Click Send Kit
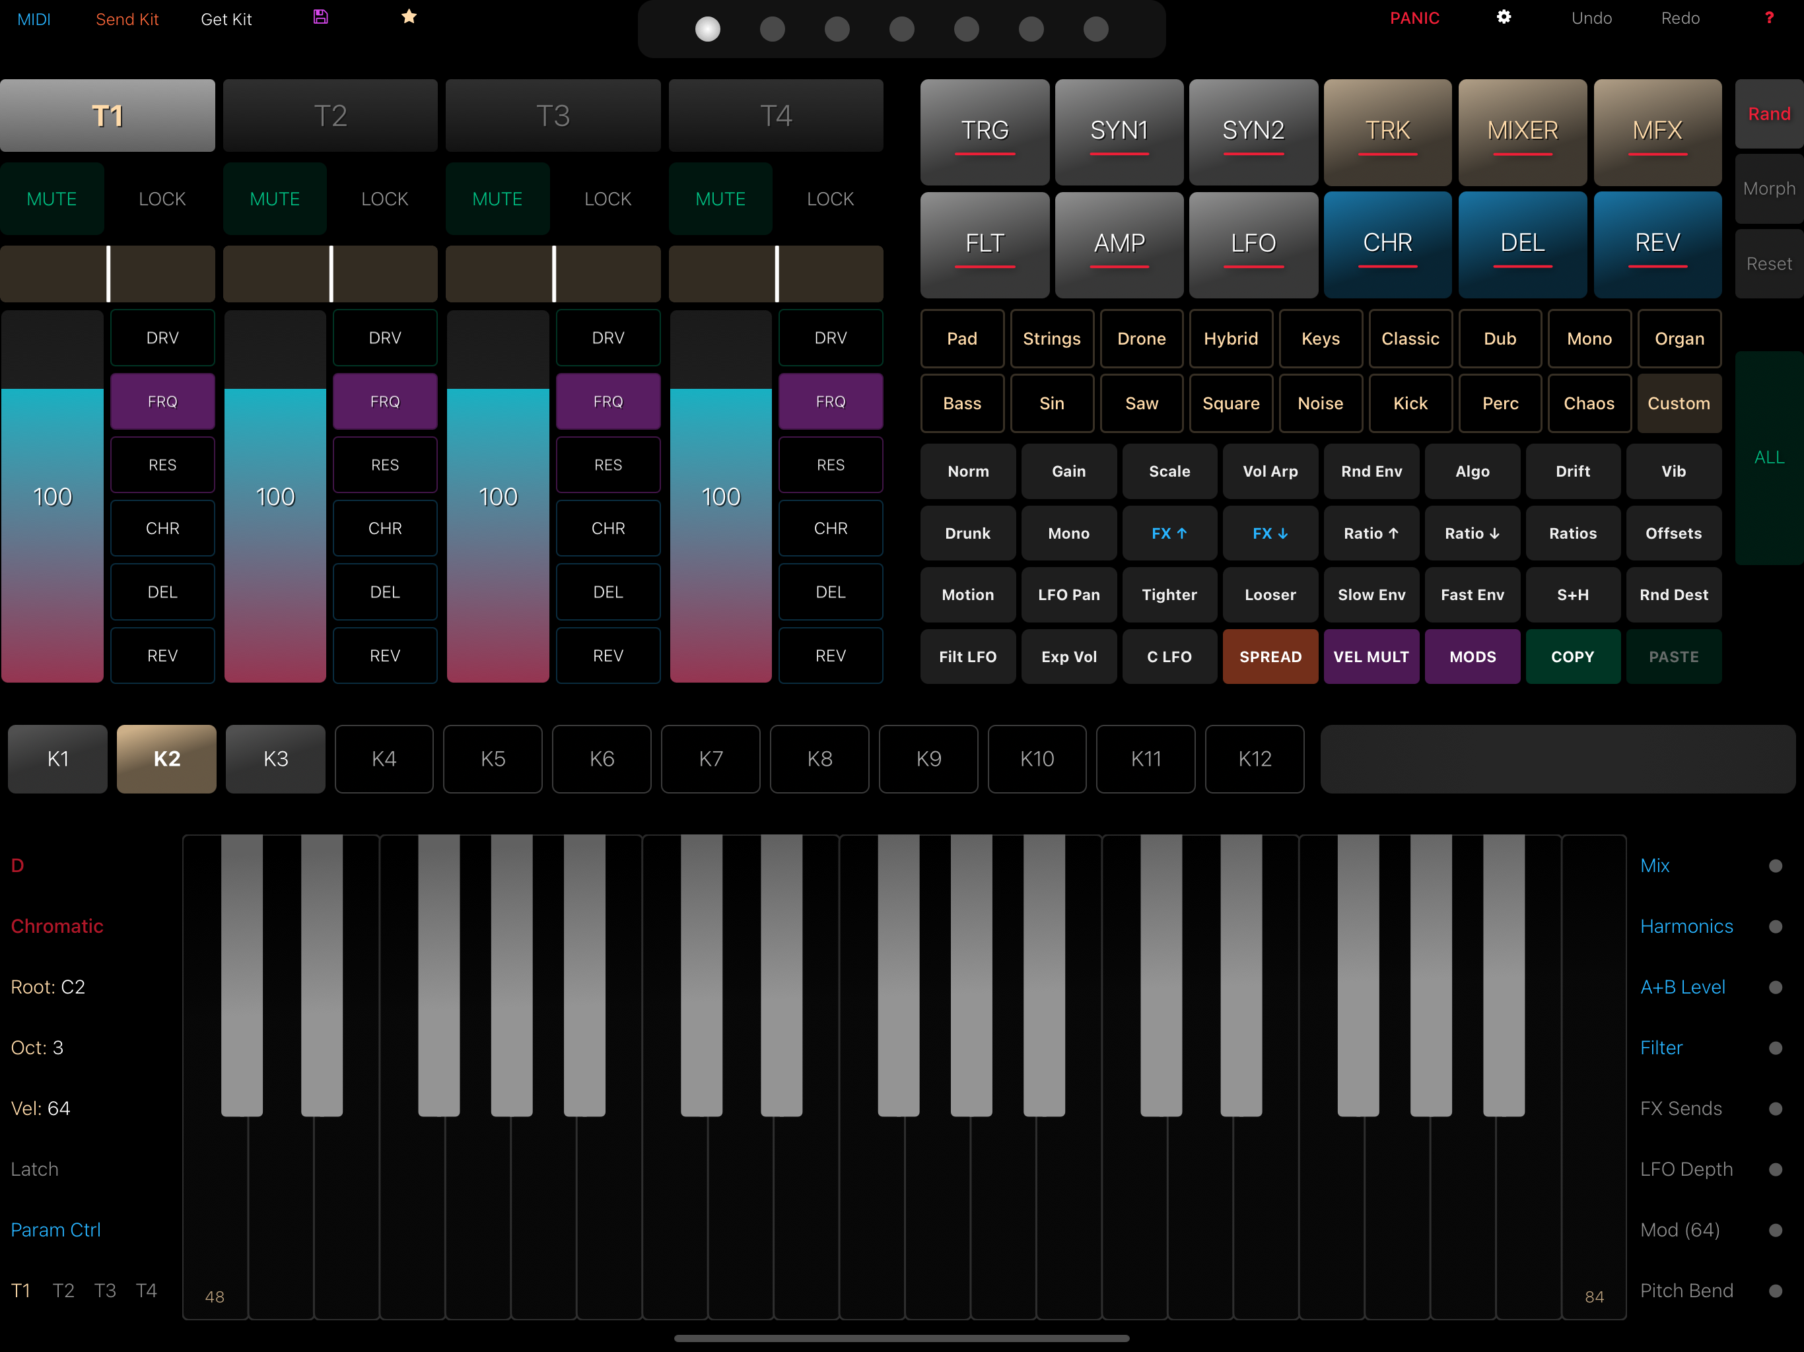The width and height of the screenshot is (1804, 1352). pos(127,18)
